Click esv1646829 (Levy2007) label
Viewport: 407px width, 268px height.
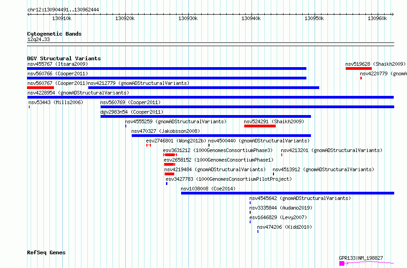[x=278, y=217]
